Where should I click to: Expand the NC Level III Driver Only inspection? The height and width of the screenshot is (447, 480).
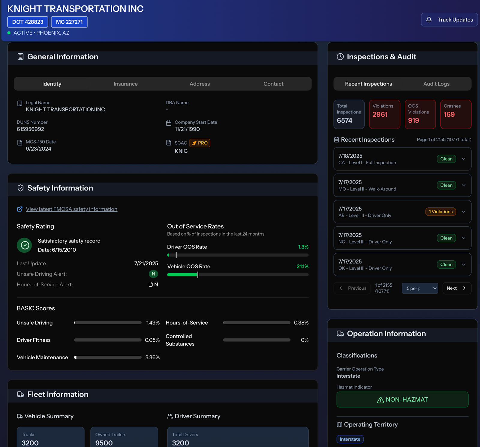pyautogui.click(x=463, y=238)
